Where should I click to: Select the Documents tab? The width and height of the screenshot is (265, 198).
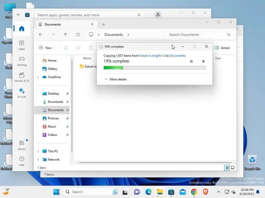pyautogui.click(x=67, y=24)
